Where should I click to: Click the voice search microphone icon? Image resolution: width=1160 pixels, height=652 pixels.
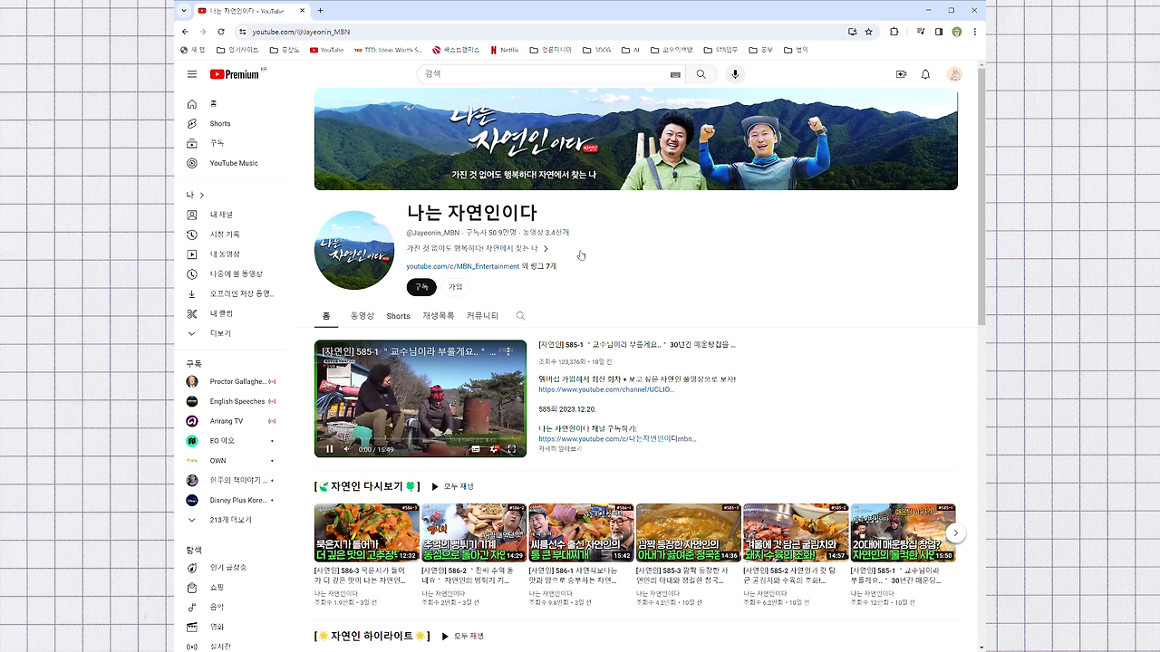pos(734,73)
